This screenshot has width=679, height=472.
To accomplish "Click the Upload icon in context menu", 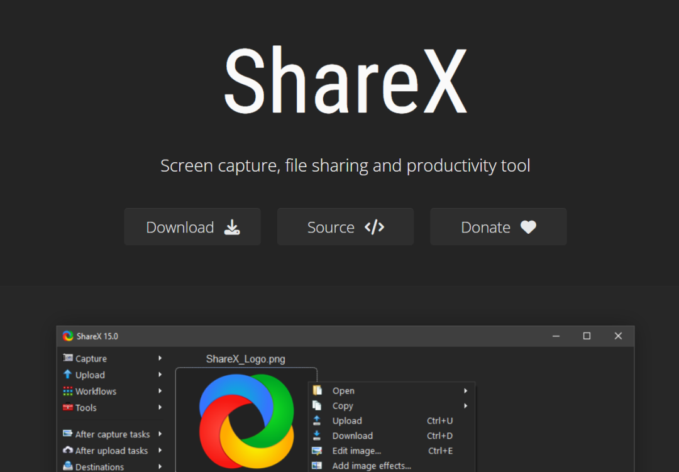I will coord(317,420).
